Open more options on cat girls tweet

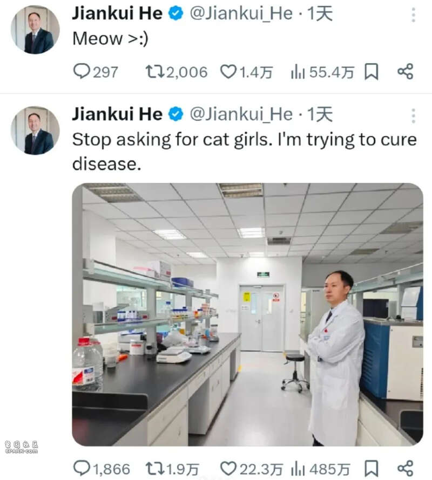coord(413,116)
